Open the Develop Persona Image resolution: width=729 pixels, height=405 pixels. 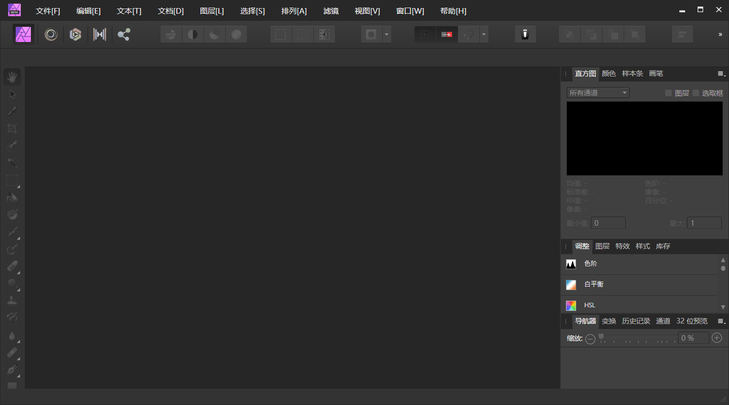point(75,34)
